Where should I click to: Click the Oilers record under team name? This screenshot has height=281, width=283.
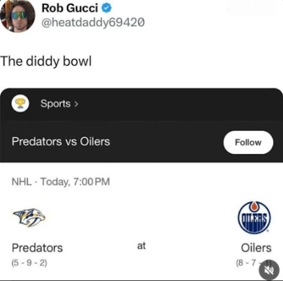(x=249, y=262)
